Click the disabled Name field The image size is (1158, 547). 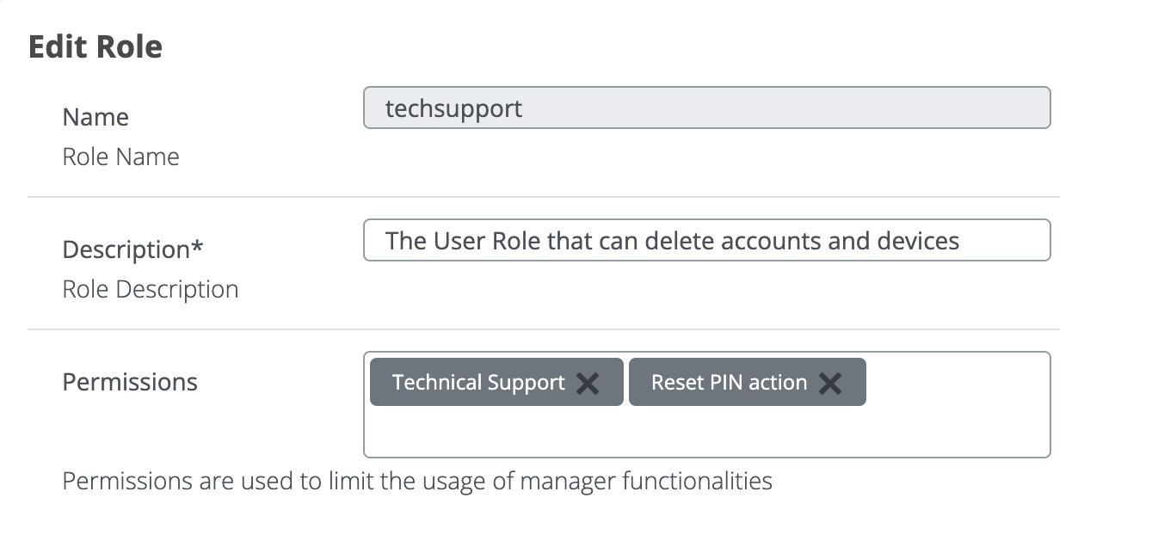click(706, 108)
